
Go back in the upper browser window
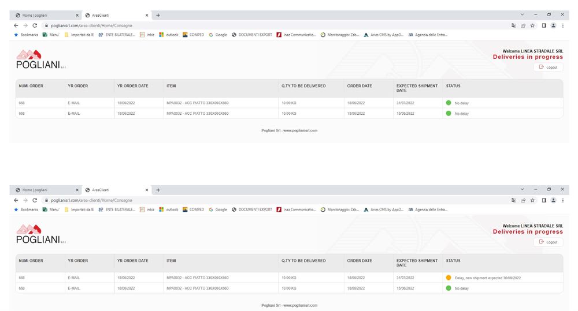click(x=16, y=25)
